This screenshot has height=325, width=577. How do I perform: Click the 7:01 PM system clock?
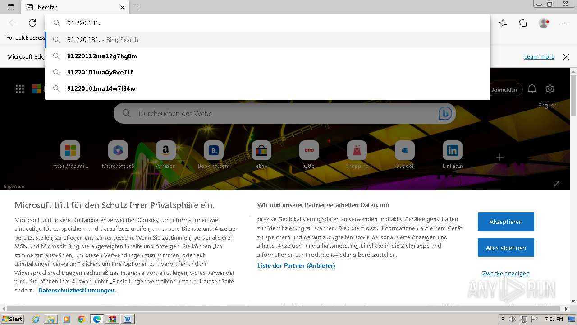pyautogui.click(x=554, y=319)
